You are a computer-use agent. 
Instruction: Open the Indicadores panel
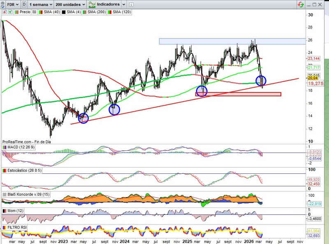(x=104, y=4)
